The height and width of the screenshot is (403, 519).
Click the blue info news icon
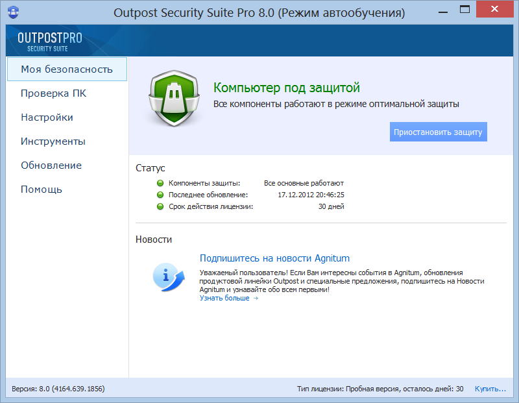[169, 276]
